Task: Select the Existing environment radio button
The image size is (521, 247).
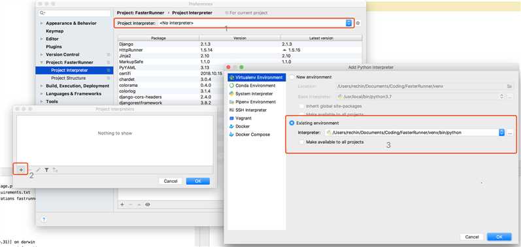Action: click(x=292, y=123)
